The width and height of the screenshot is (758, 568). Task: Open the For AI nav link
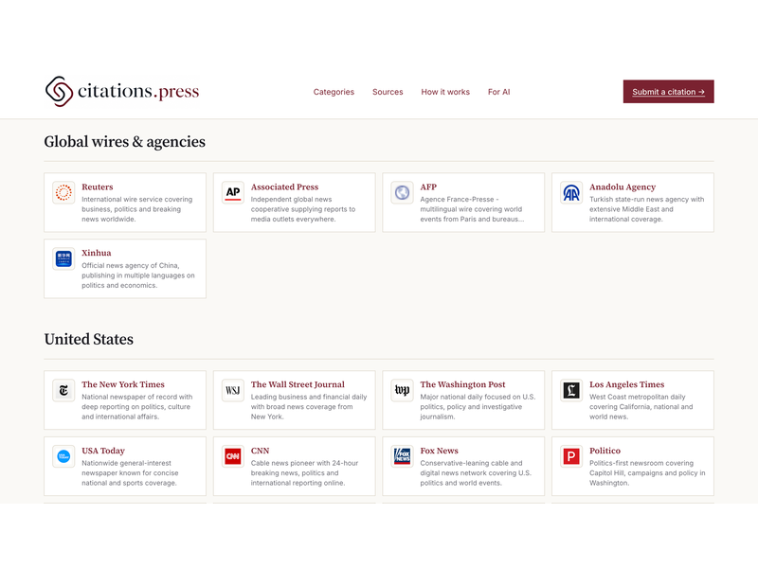(x=499, y=92)
